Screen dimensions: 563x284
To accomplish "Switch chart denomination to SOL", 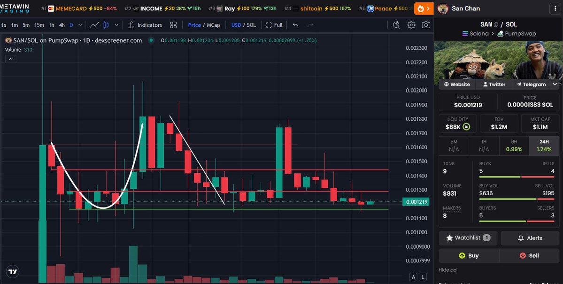I will [251, 25].
